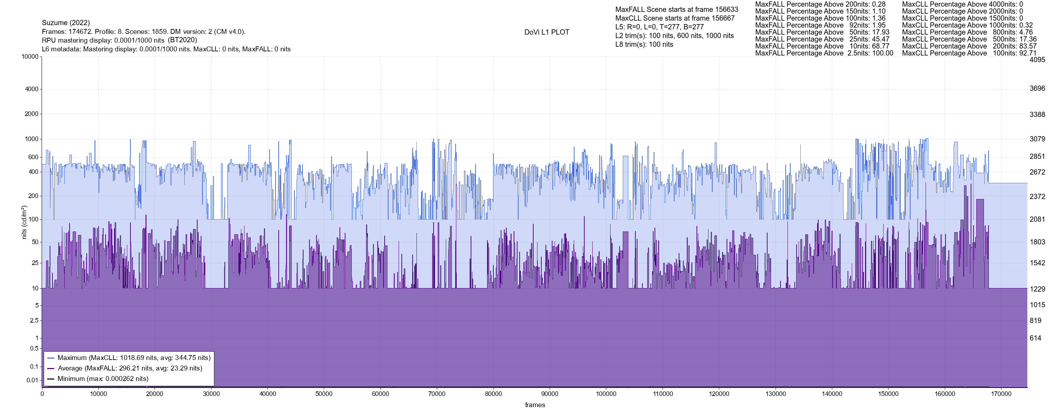Click the Maximum legend blue line swatch

[x=51, y=358]
